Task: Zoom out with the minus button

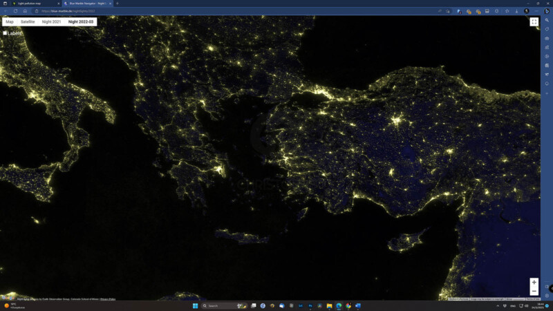Action: 534,291
